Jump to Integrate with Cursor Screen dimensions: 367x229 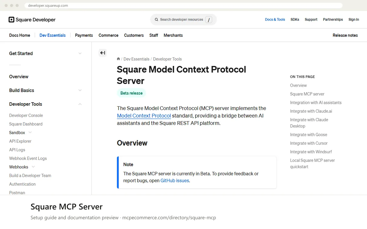coord(309,143)
